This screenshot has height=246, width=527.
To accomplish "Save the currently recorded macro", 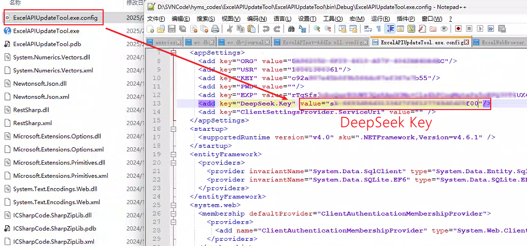I will click(502, 29).
